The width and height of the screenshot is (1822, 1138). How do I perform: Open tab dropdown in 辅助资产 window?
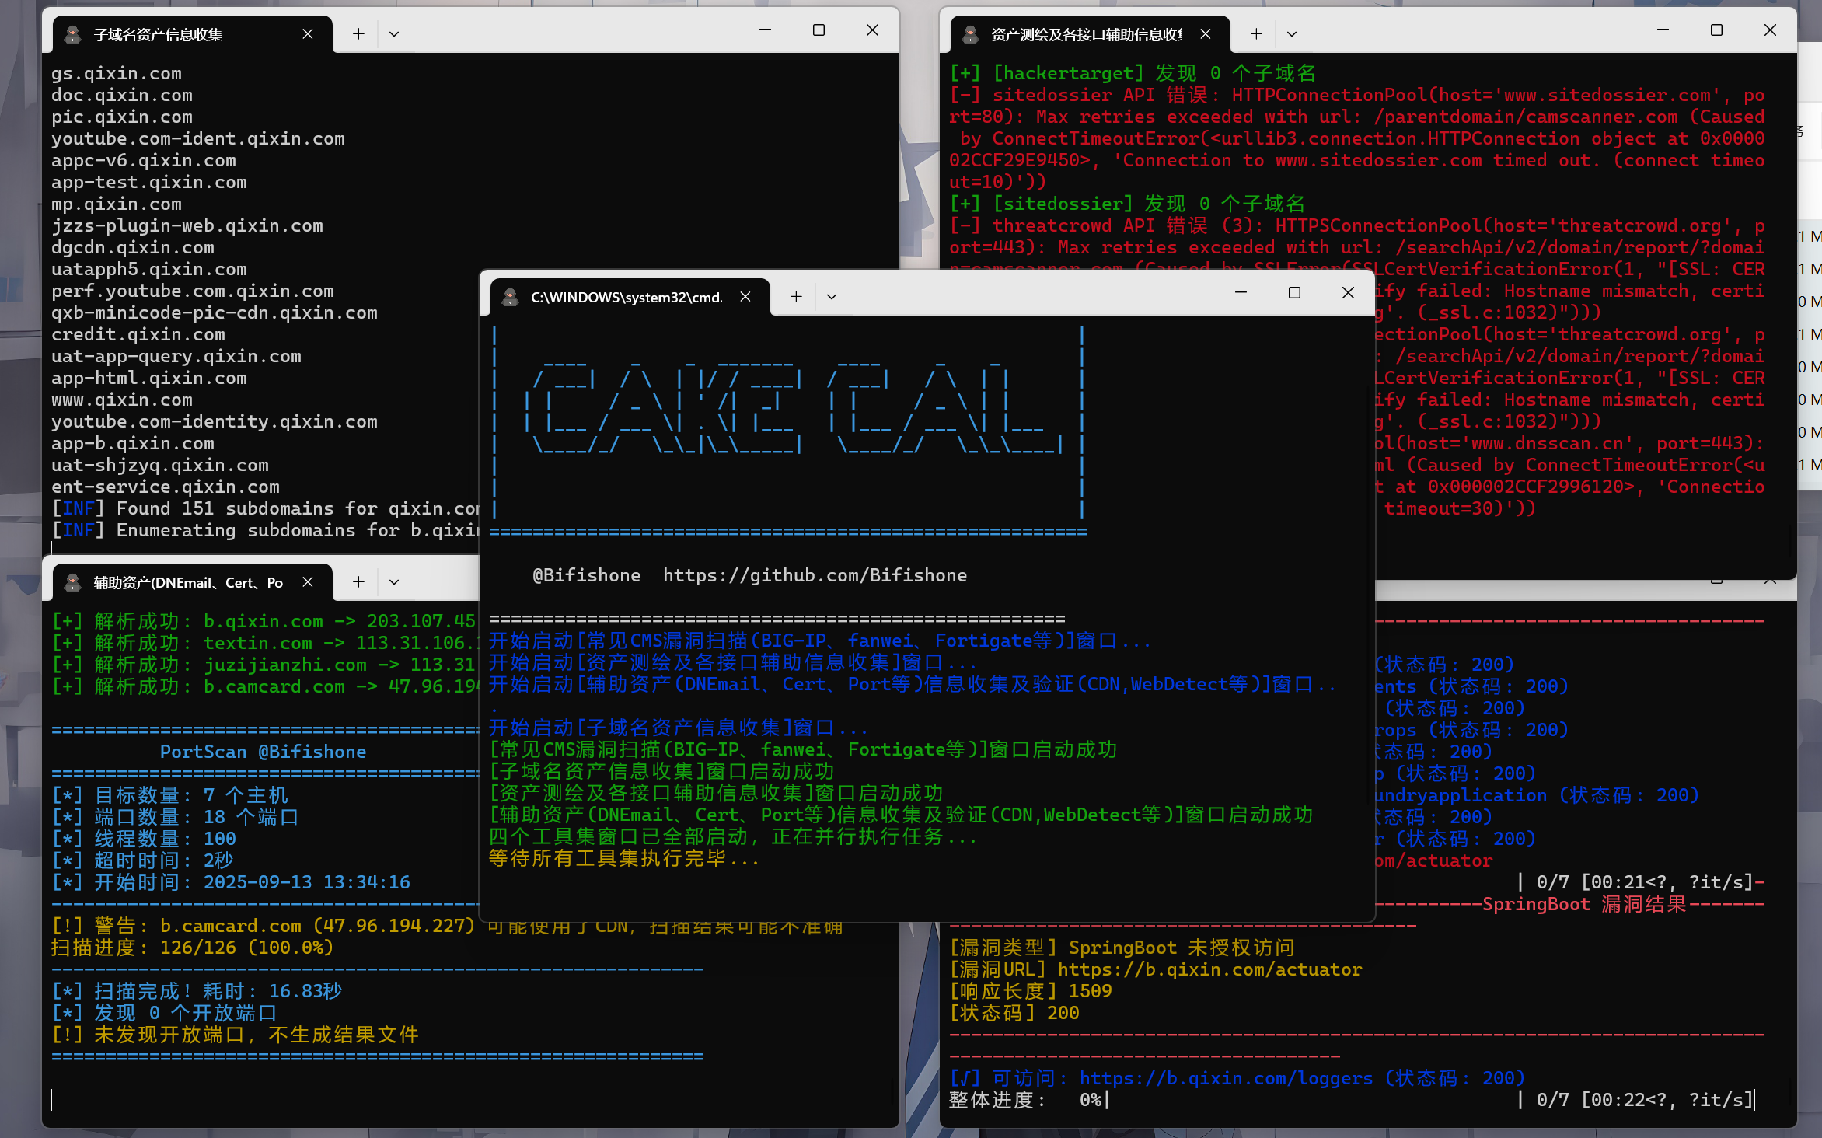coord(394,582)
